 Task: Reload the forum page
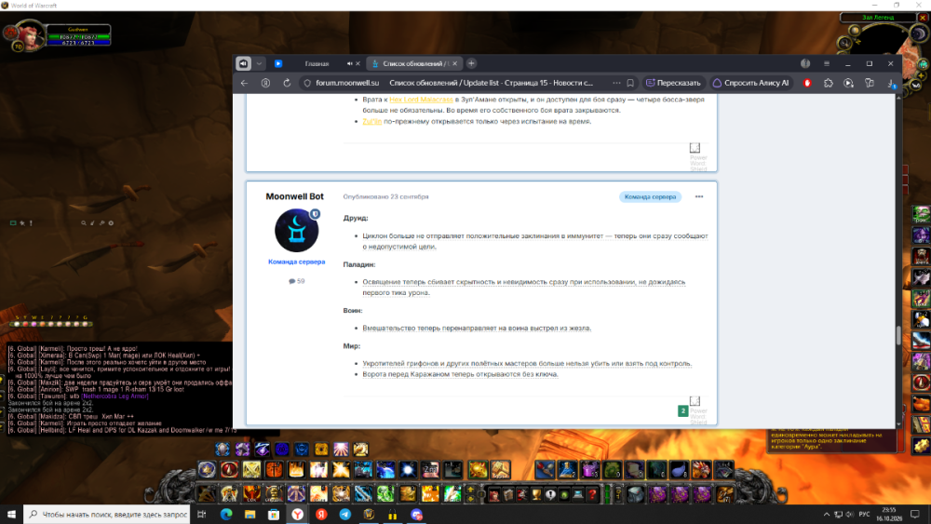click(287, 83)
